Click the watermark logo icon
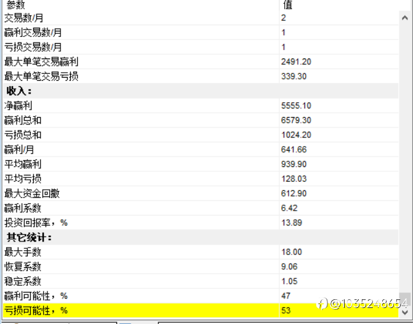 322,304
